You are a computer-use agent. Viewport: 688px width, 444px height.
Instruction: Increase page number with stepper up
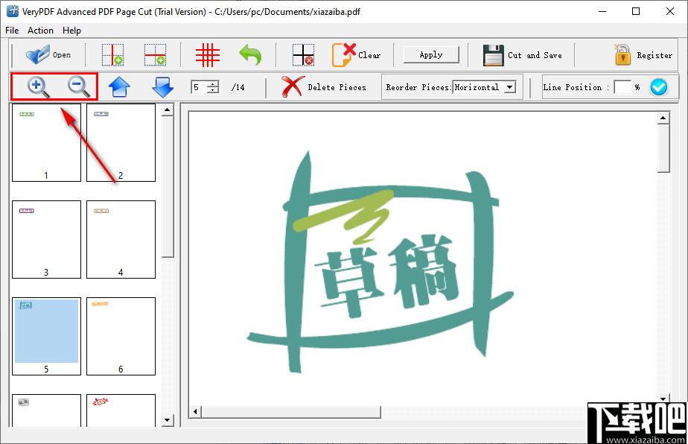pos(213,84)
